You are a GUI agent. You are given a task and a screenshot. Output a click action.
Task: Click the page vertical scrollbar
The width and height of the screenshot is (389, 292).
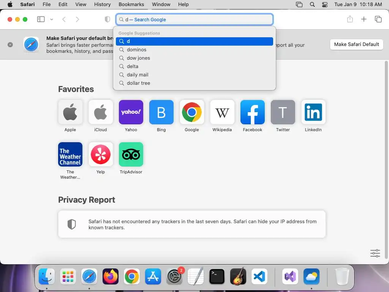coord(386,159)
